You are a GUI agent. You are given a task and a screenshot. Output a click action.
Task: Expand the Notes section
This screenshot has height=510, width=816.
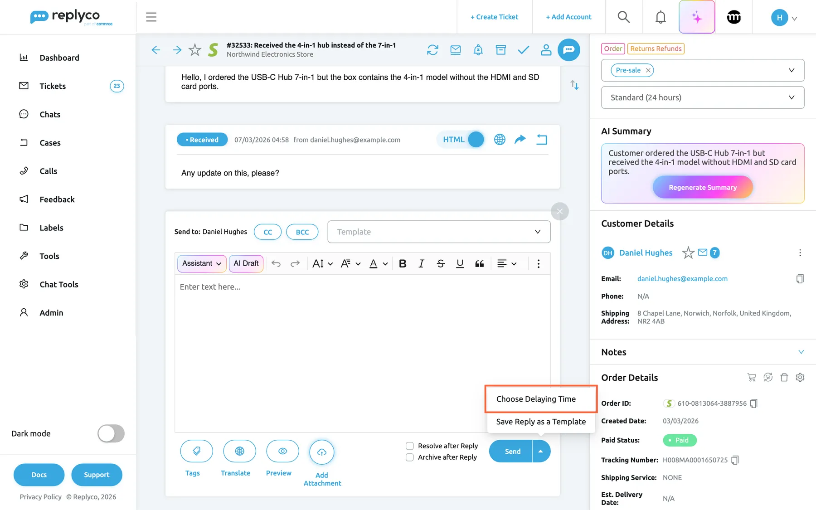(x=801, y=352)
